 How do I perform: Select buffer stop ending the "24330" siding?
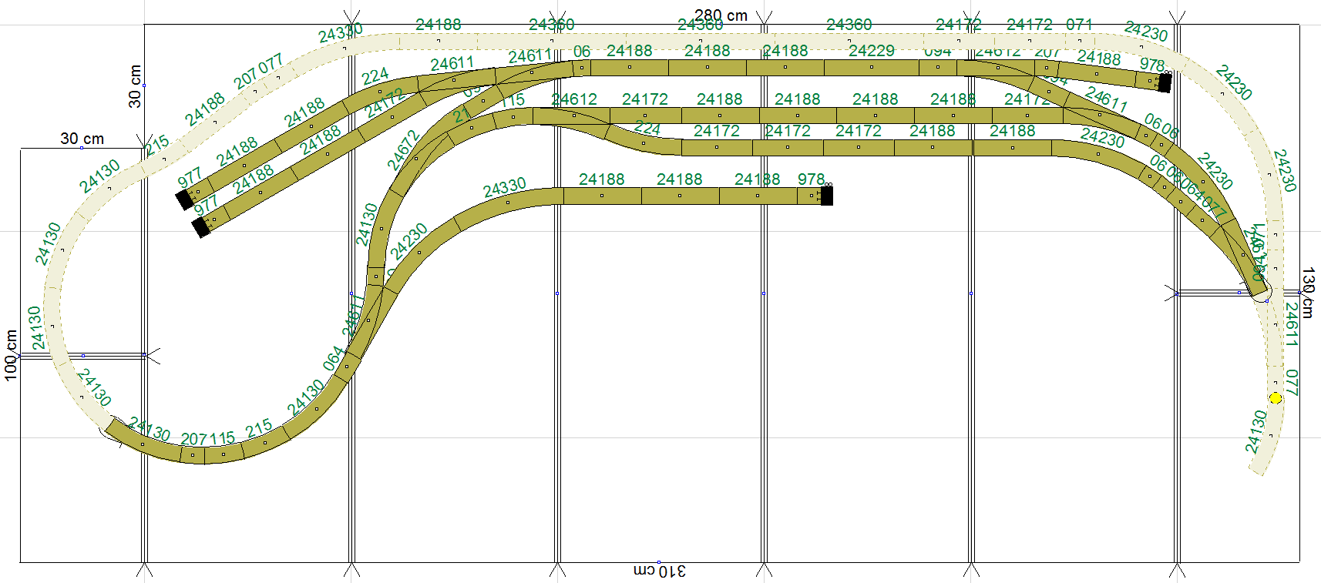826,196
